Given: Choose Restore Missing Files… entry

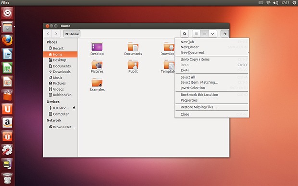Looking at the screenshot, I should (212, 107).
